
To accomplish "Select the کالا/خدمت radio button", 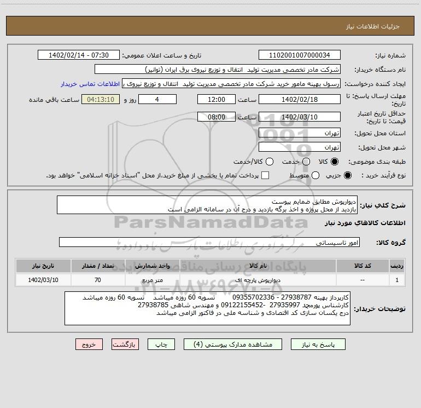I will tap(270, 162).
